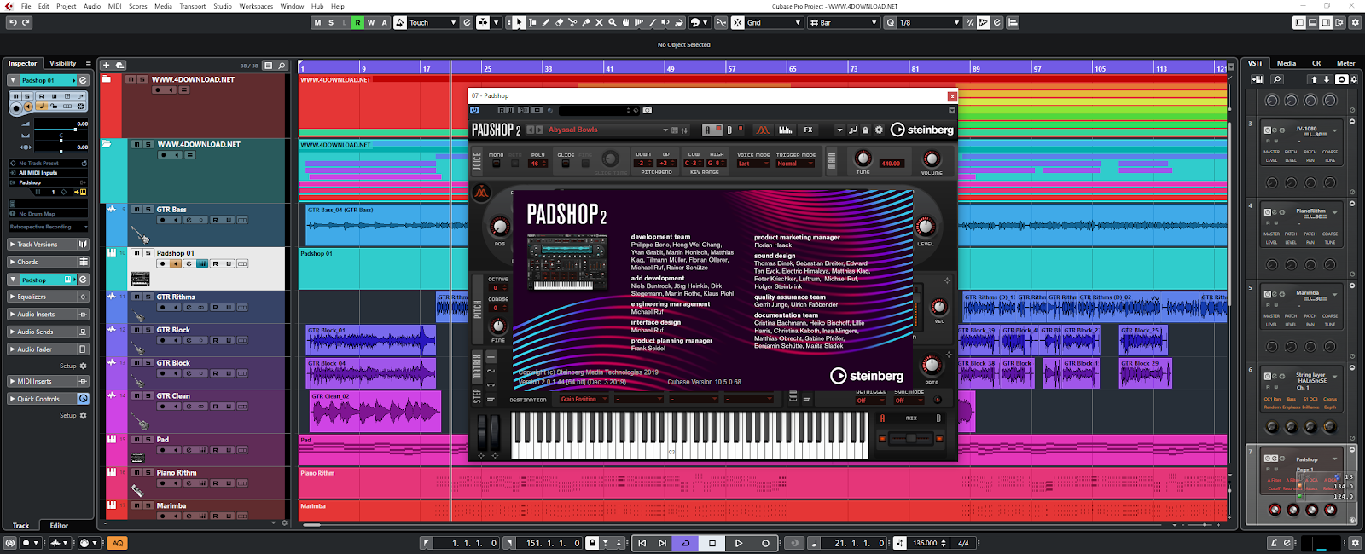The image size is (1365, 554).
Task: Click the Record transport button
Action: pos(765,543)
